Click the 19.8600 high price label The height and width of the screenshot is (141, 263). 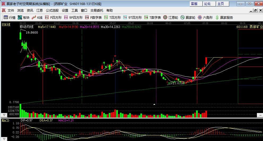[x=32, y=32]
